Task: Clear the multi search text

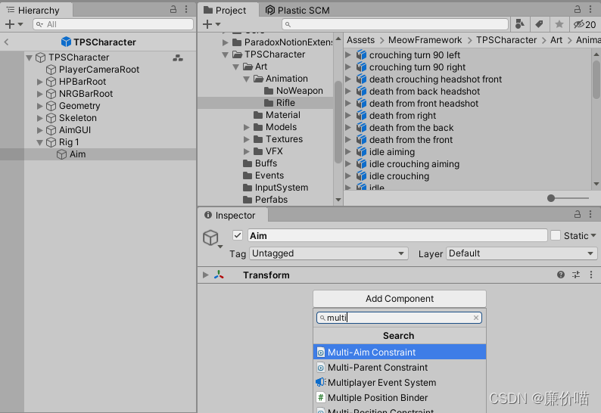Action: click(475, 318)
